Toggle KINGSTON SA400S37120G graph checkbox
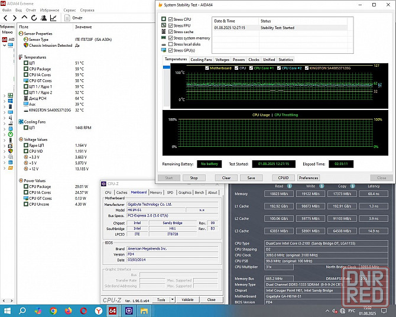Screen dimensions: 396x317 click(x=307, y=68)
